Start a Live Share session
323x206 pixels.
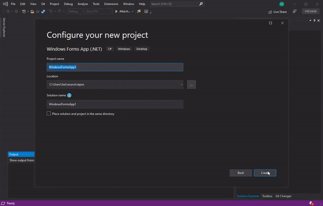coord(277,12)
